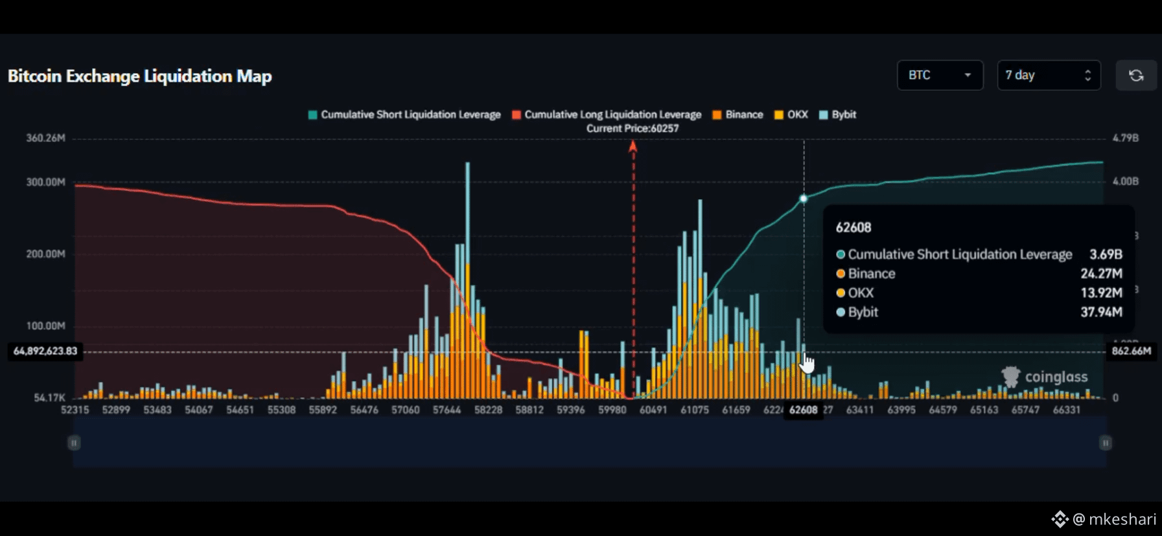Click the 62608 heading in the tooltip
This screenshot has height=536, width=1162.
pos(854,228)
